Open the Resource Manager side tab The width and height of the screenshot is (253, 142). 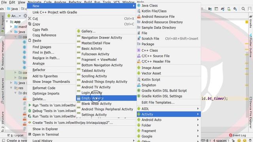point(2,55)
